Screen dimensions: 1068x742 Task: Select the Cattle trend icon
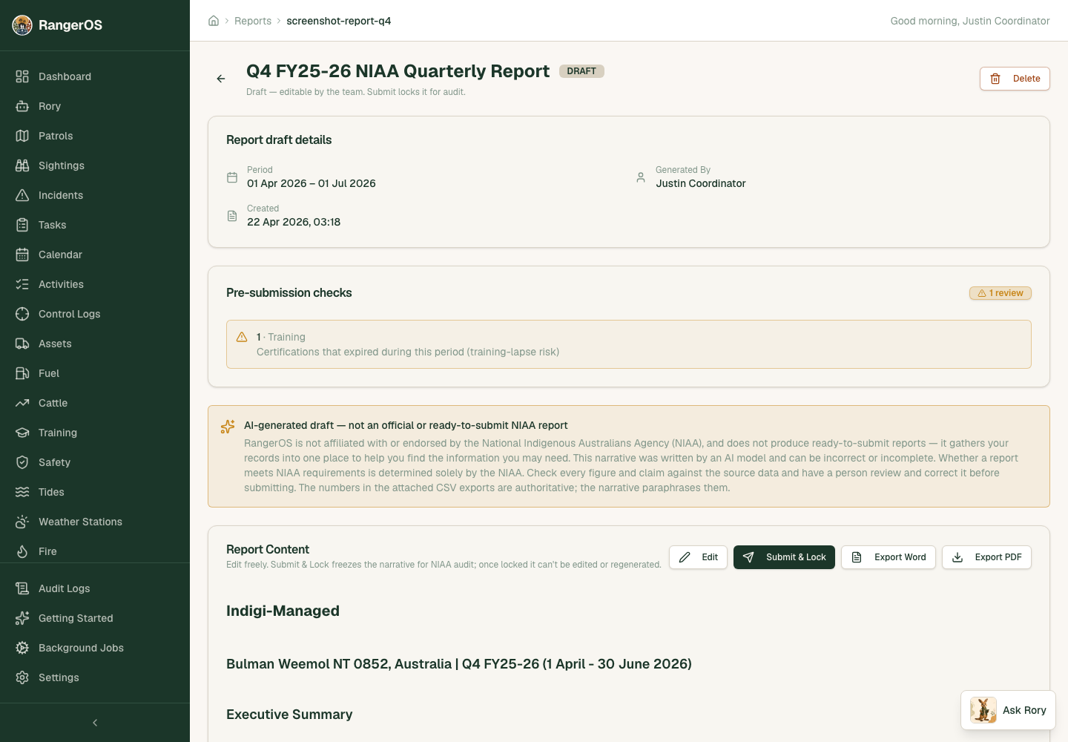coord(22,403)
